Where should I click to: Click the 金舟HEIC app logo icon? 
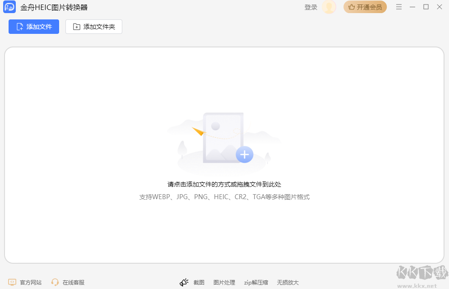tap(9, 7)
